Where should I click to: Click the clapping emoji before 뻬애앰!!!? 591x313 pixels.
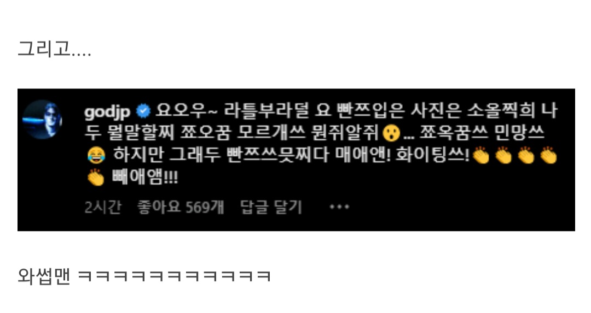pyautogui.click(x=96, y=177)
